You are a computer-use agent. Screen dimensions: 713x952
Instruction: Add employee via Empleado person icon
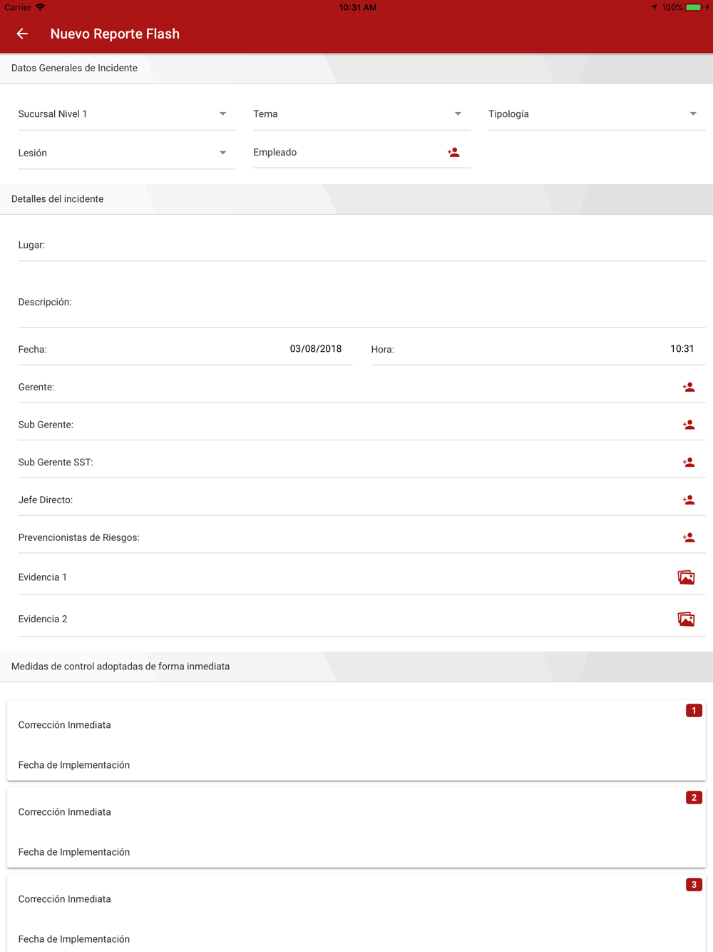[453, 153]
